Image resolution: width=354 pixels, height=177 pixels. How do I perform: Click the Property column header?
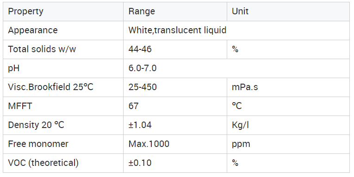click(x=25, y=12)
